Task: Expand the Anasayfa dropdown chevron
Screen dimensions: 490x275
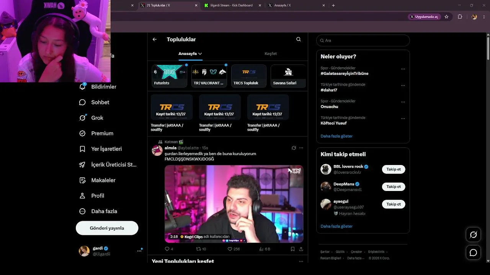Action: (200, 54)
